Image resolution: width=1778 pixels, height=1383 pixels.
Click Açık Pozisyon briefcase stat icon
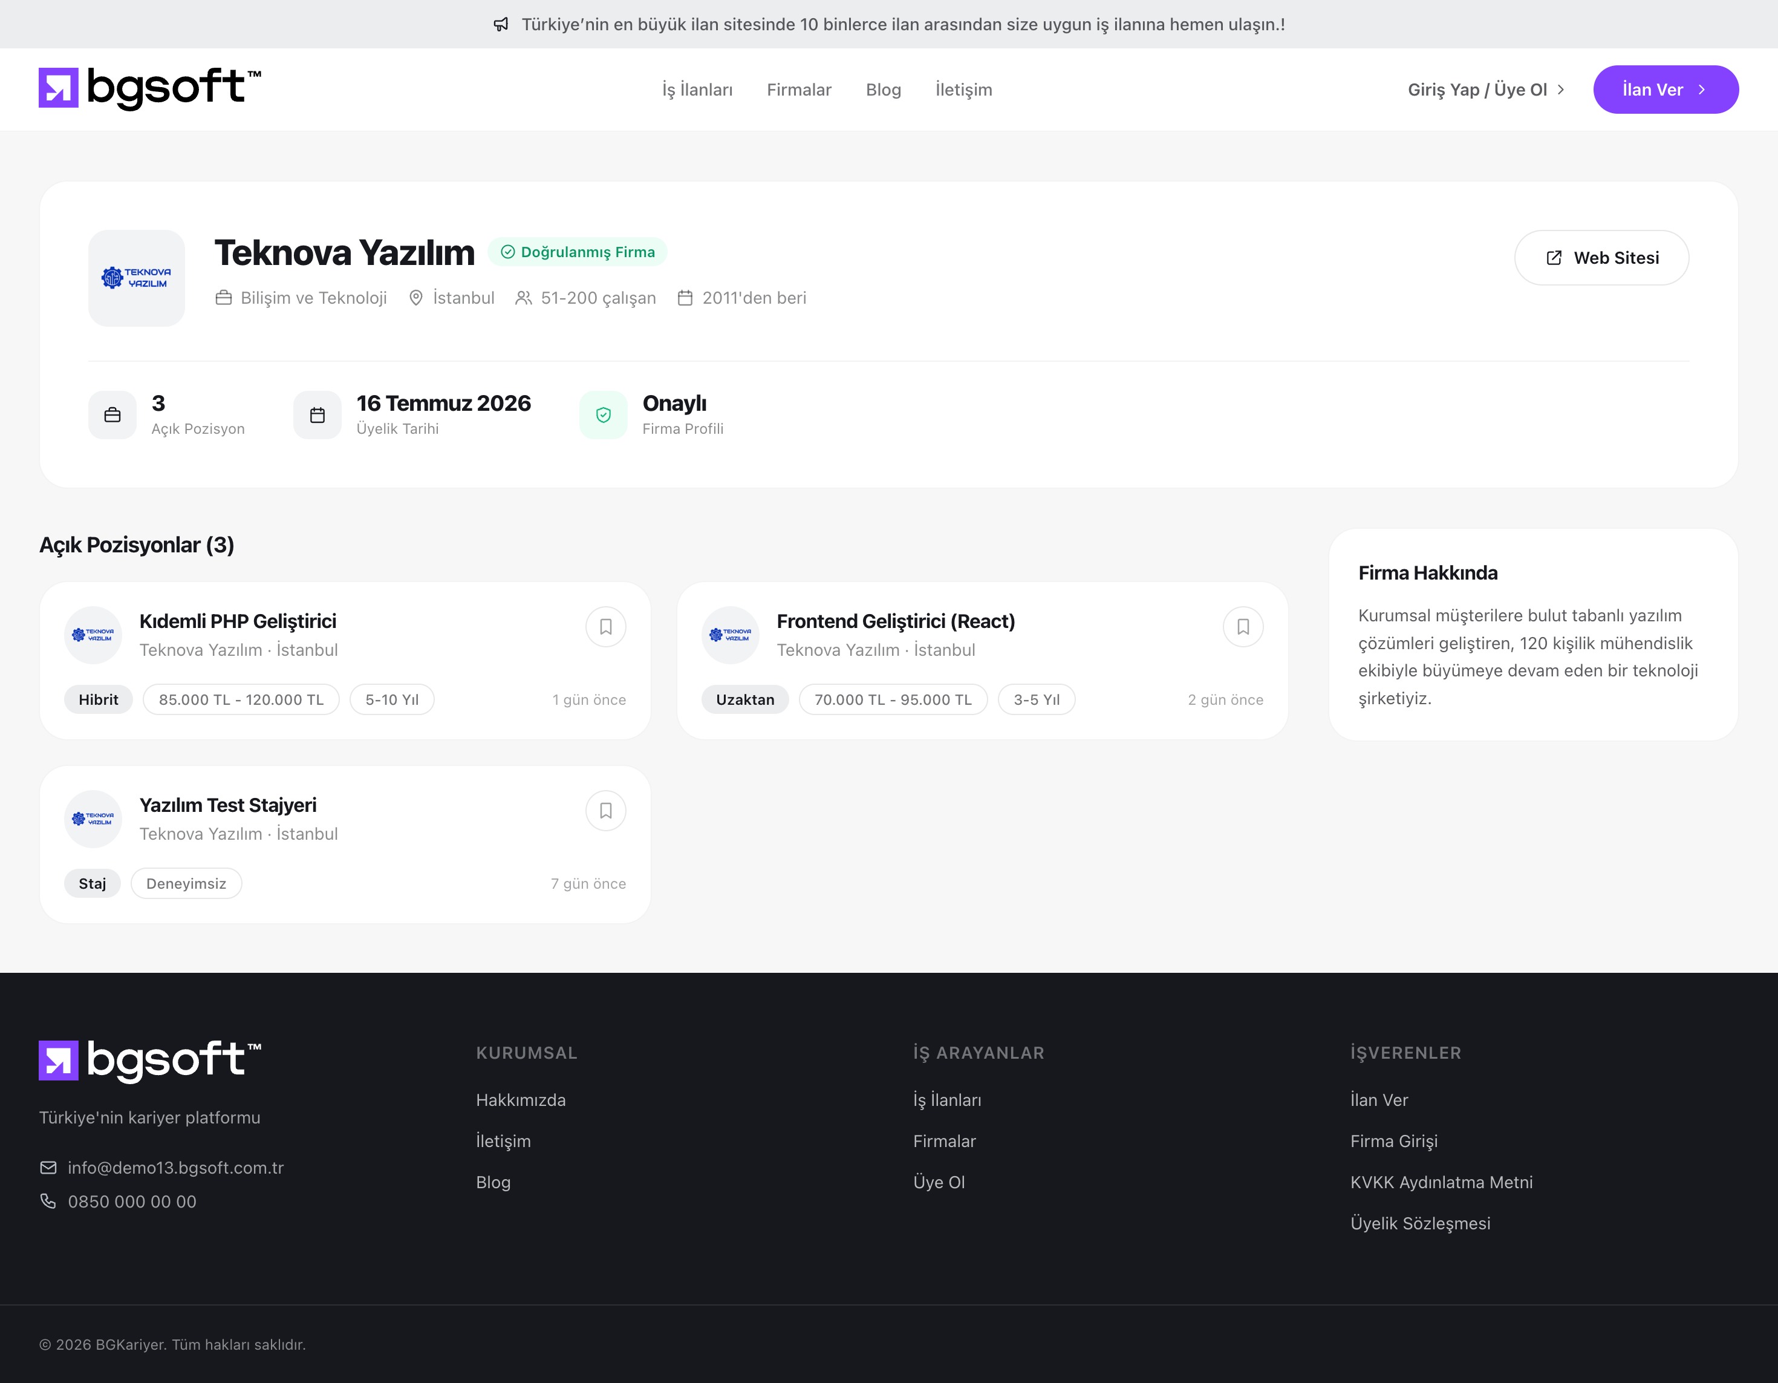(112, 414)
